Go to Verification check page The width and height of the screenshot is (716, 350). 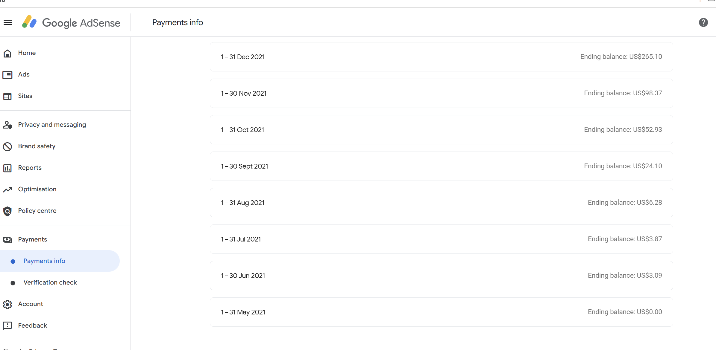pyautogui.click(x=50, y=282)
